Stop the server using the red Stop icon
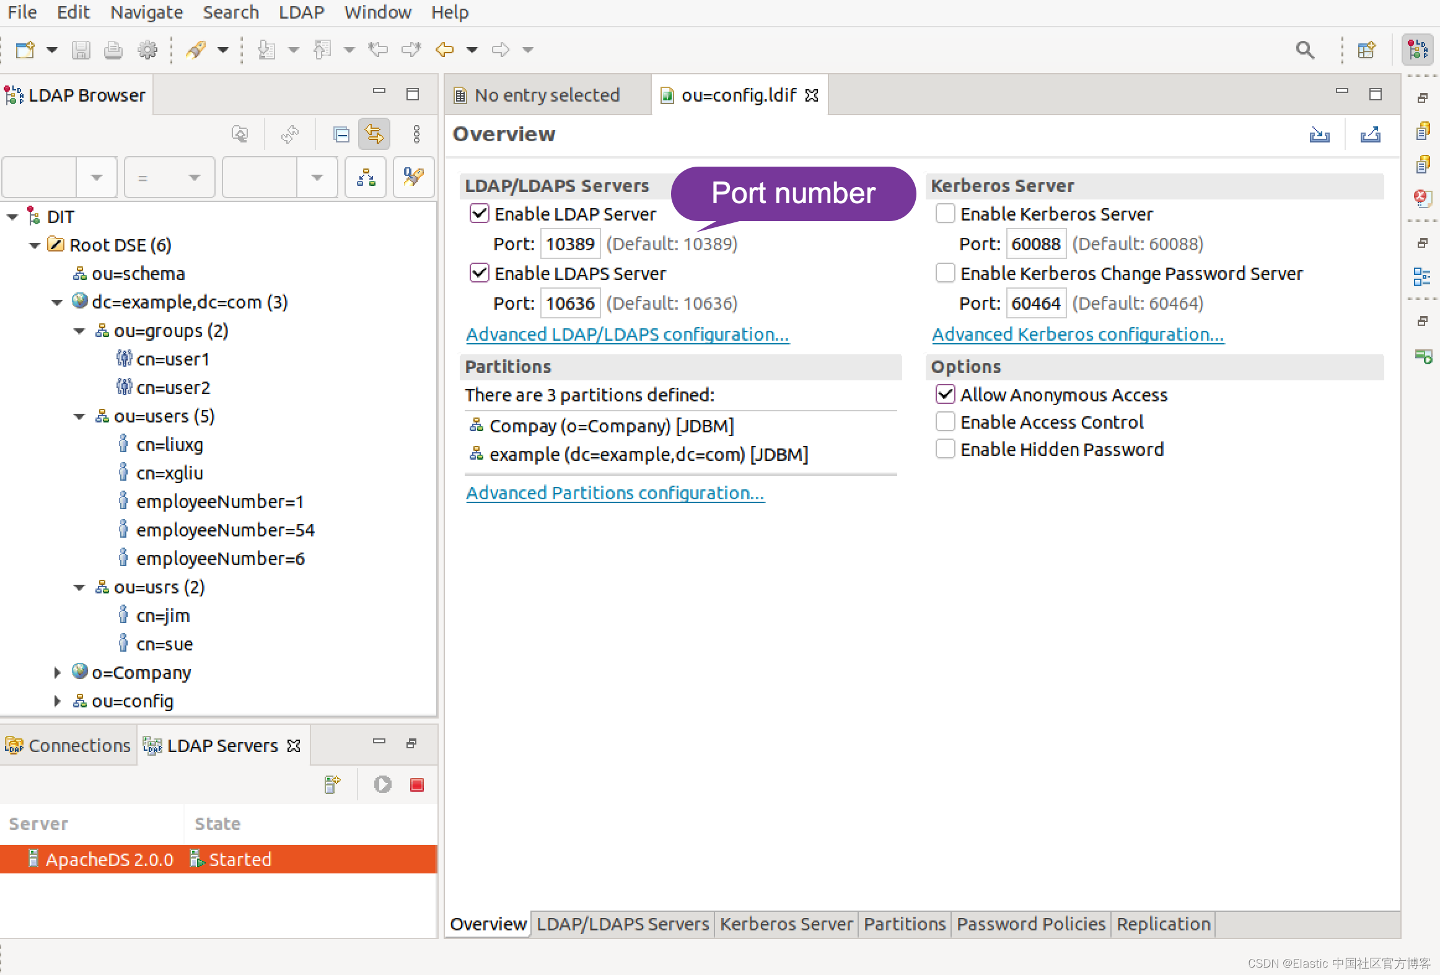This screenshot has width=1440, height=975. (416, 784)
